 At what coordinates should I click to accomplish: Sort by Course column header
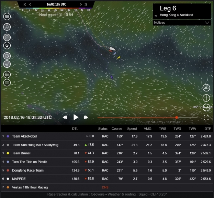click(117, 129)
